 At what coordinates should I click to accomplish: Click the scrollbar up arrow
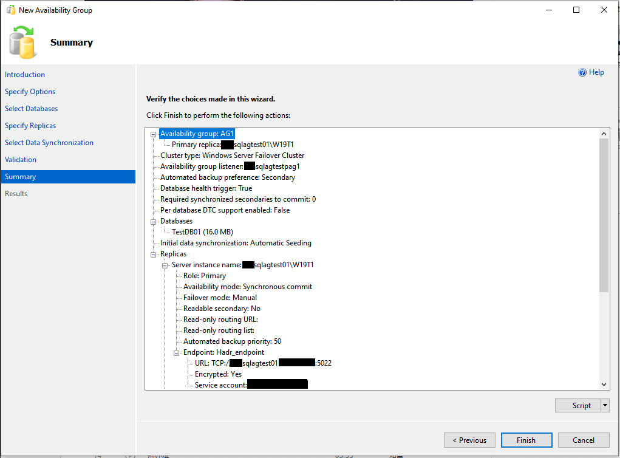point(604,134)
